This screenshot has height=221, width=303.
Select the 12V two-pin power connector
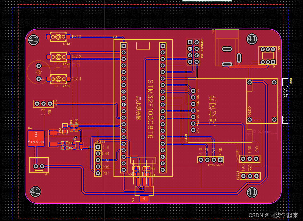(39, 165)
